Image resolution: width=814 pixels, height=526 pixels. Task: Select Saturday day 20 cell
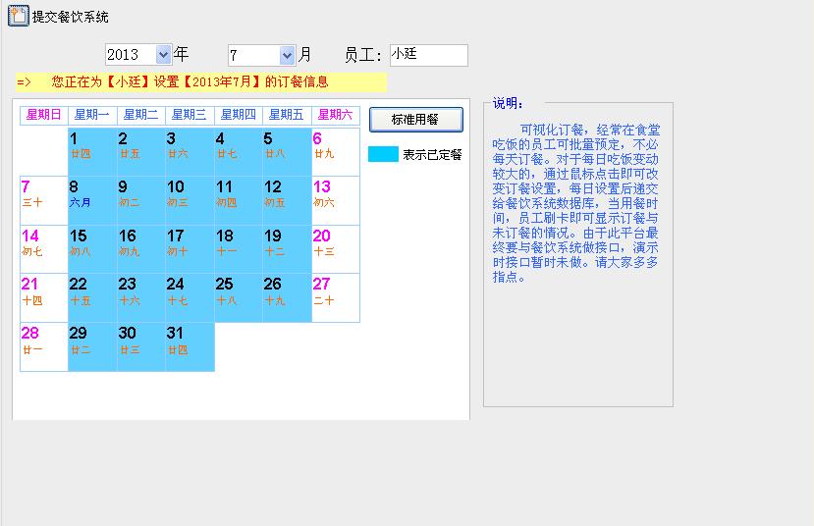click(x=336, y=249)
